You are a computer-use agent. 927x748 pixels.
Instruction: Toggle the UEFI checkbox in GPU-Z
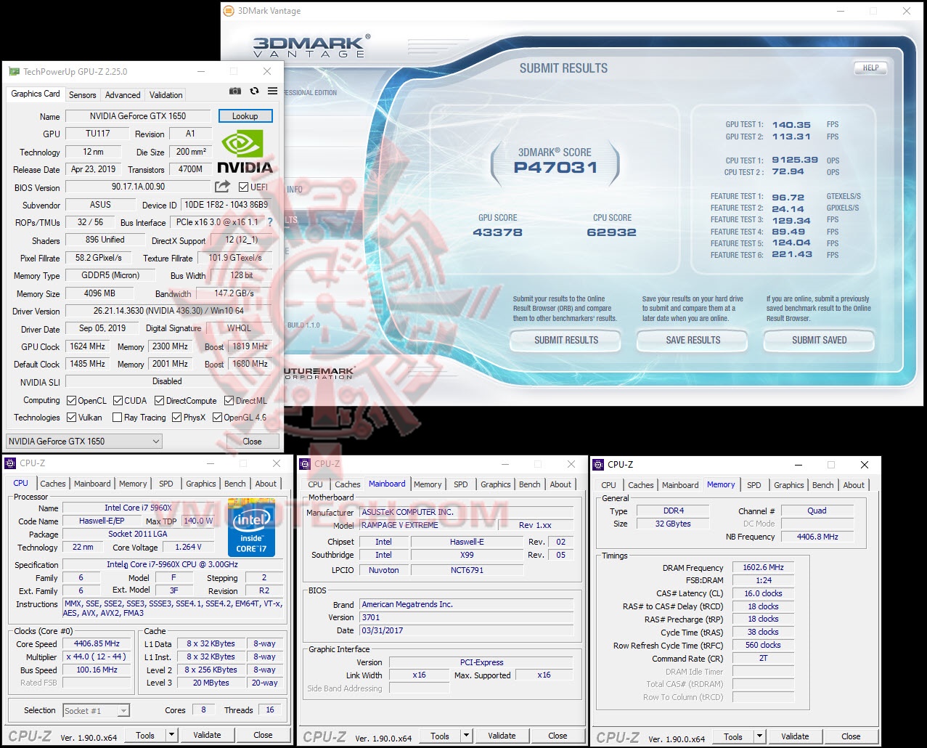pyautogui.click(x=244, y=187)
